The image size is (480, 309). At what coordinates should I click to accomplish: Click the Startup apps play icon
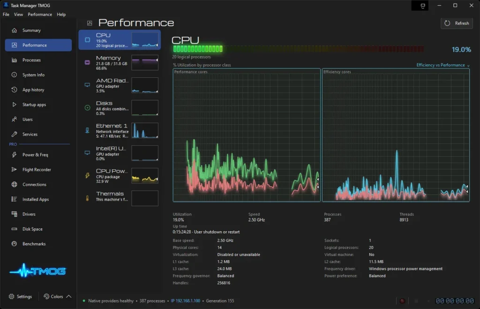coord(14,105)
